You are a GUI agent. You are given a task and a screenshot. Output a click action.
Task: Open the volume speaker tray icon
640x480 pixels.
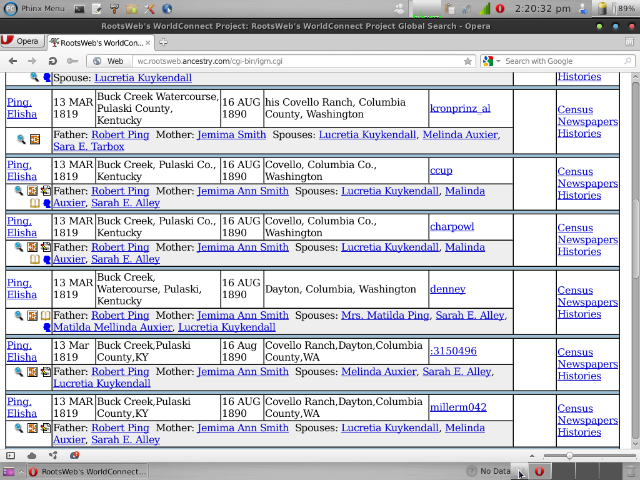coord(467,9)
